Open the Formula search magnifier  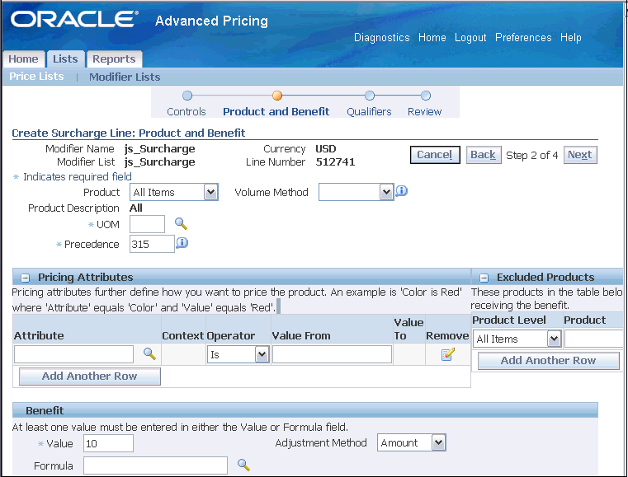(x=243, y=465)
